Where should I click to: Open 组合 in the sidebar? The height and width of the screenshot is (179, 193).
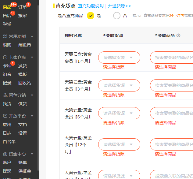7,74
